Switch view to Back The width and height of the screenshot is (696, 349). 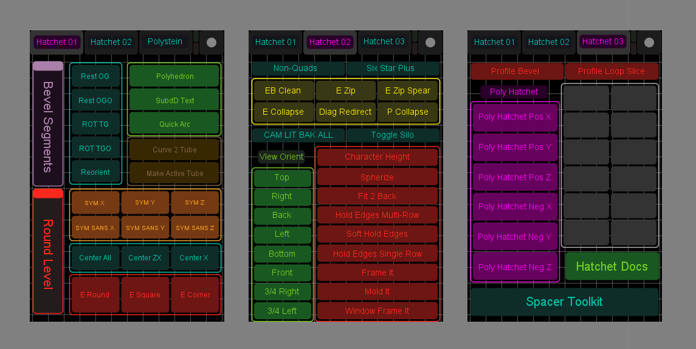(282, 215)
